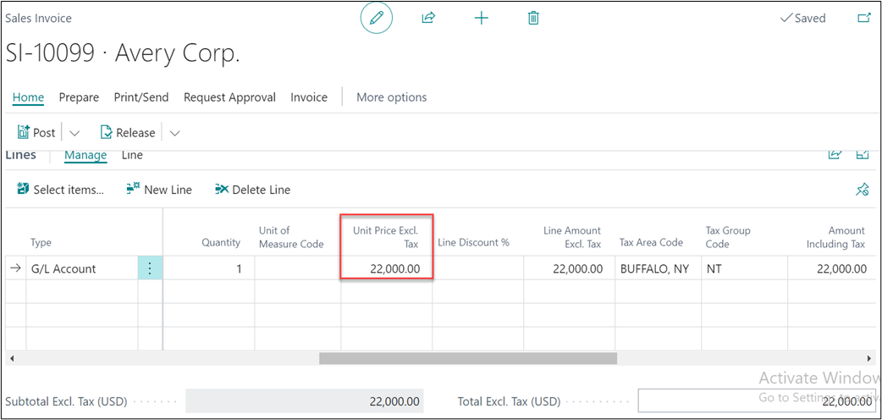Click the Lines section share icon

tap(835, 154)
